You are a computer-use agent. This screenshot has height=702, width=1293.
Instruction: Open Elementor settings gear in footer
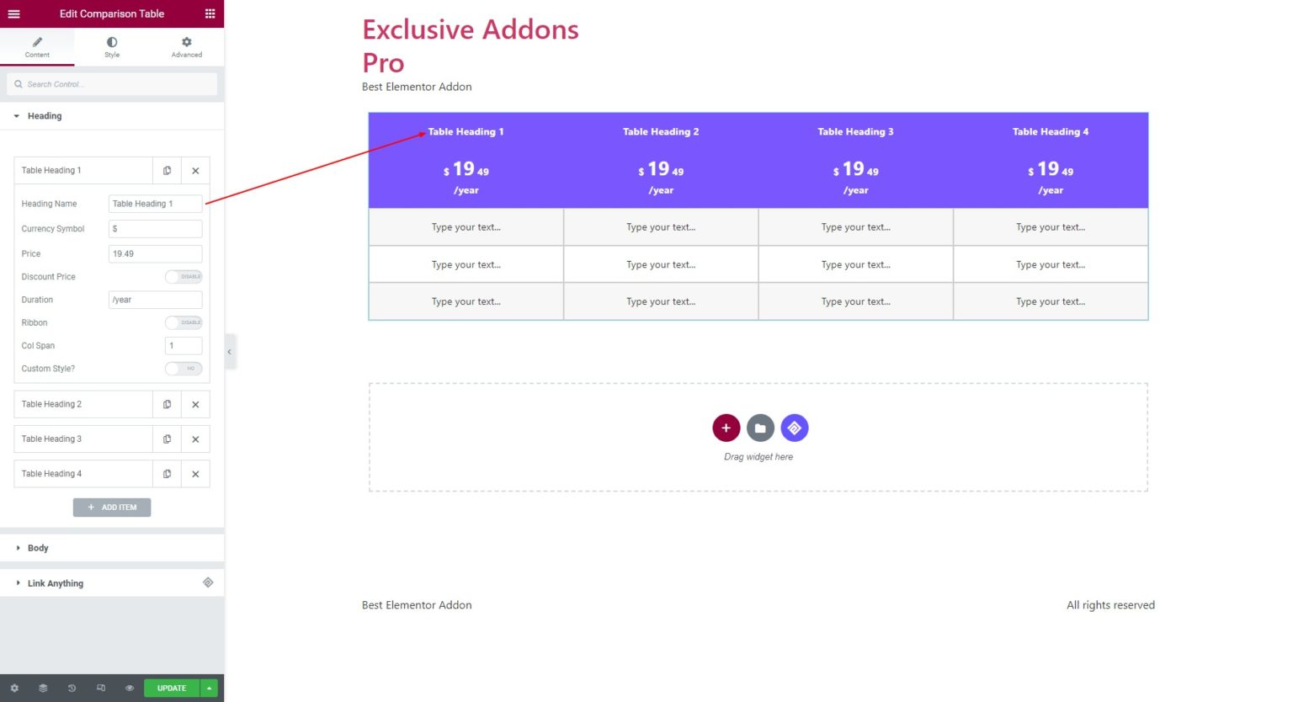pyautogui.click(x=13, y=688)
